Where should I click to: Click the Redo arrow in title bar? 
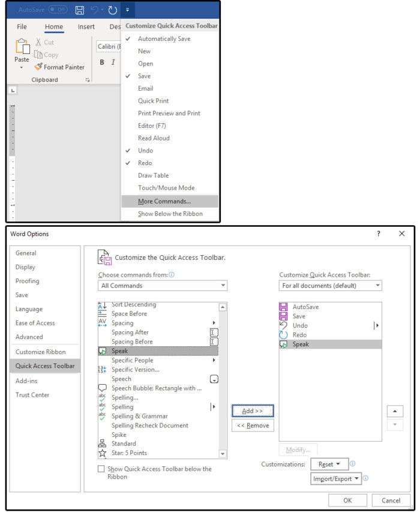click(x=113, y=10)
